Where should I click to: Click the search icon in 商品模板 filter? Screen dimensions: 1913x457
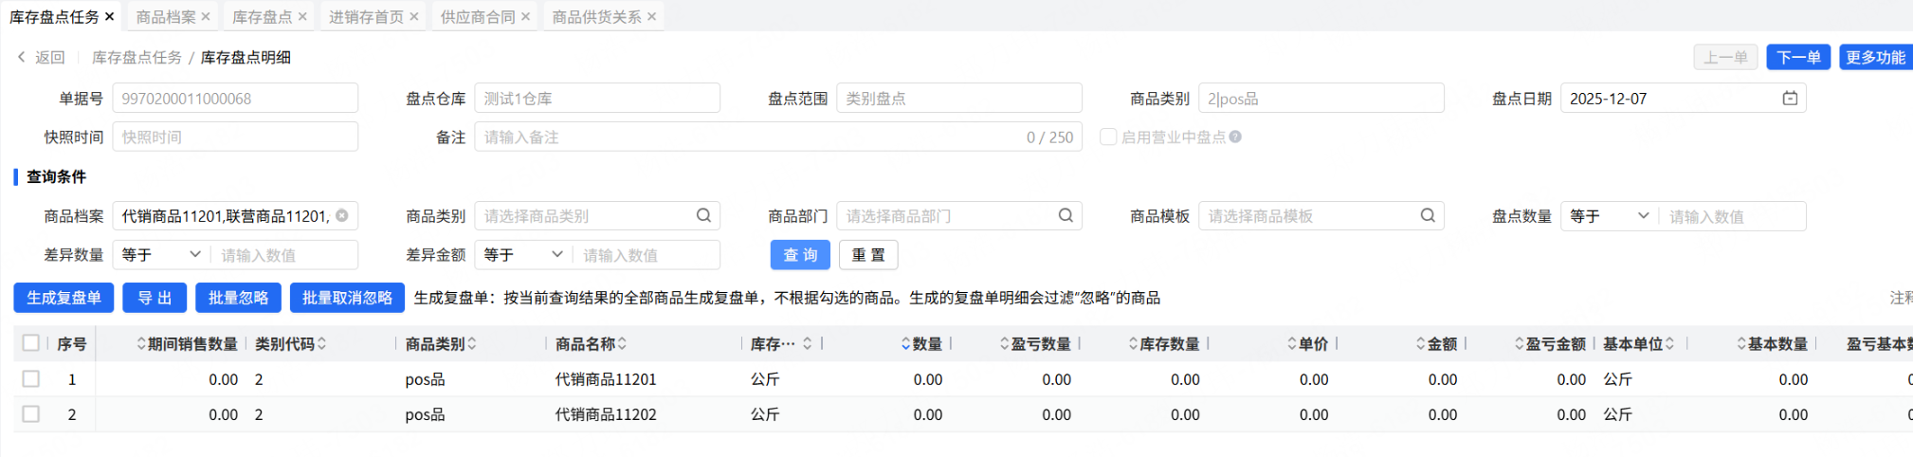coord(1428,216)
